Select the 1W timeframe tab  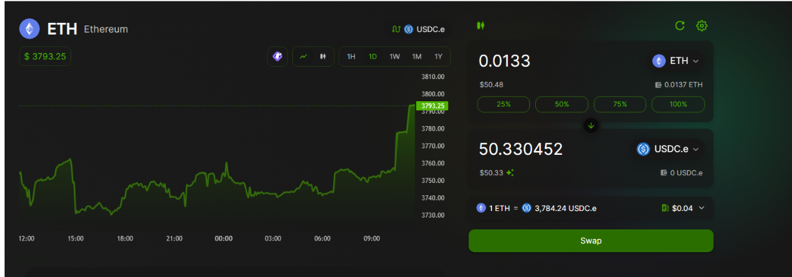395,56
